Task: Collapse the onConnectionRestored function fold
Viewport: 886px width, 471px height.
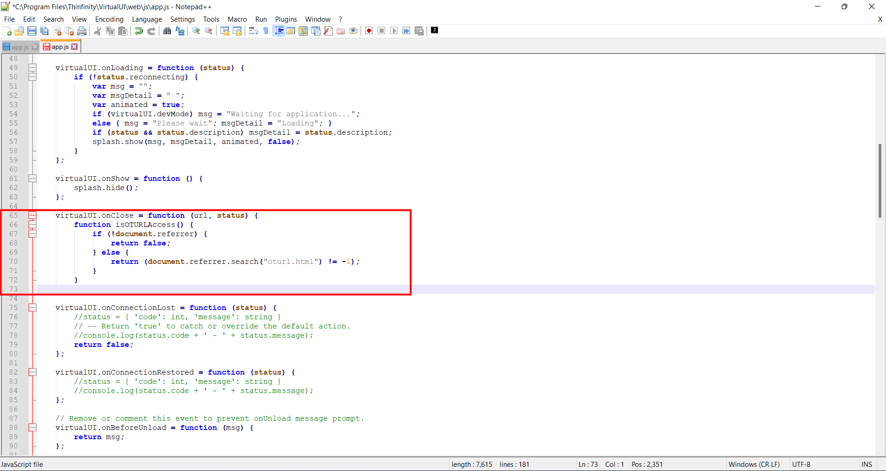Action: [x=33, y=372]
